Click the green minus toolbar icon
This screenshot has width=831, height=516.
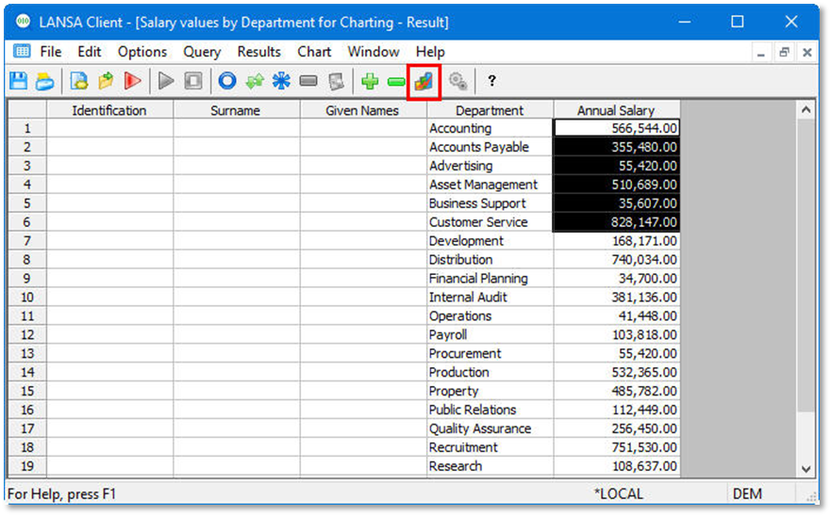tap(396, 82)
